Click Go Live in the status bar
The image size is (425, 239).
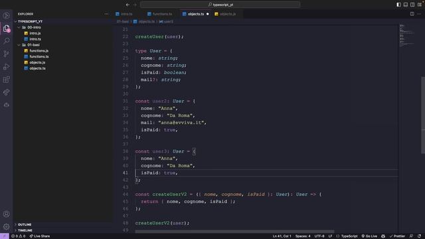click(x=369, y=236)
